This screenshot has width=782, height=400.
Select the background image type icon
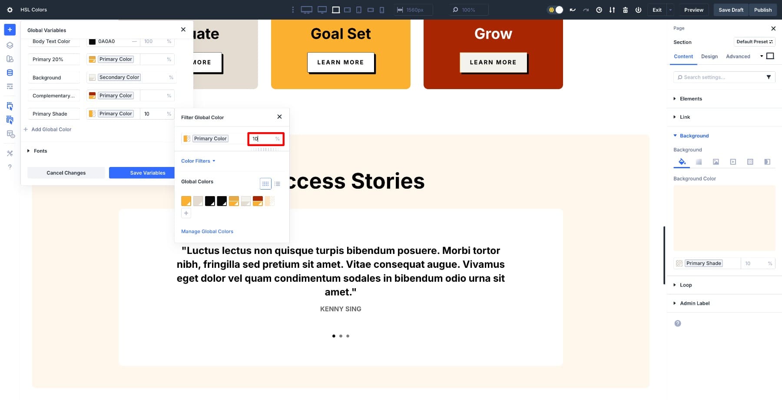pyautogui.click(x=716, y=162)
